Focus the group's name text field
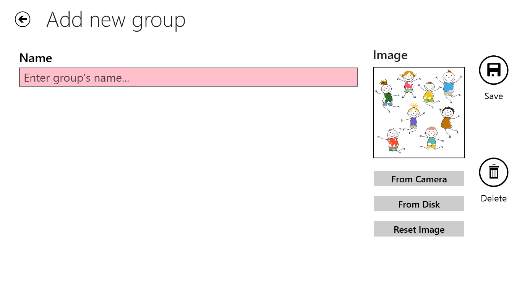The image size is (522, 293). 188,77
